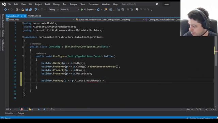The width and height of the screenshot is (218, 123).
Task: Open the Output panel tab
Action: [21, 113]
